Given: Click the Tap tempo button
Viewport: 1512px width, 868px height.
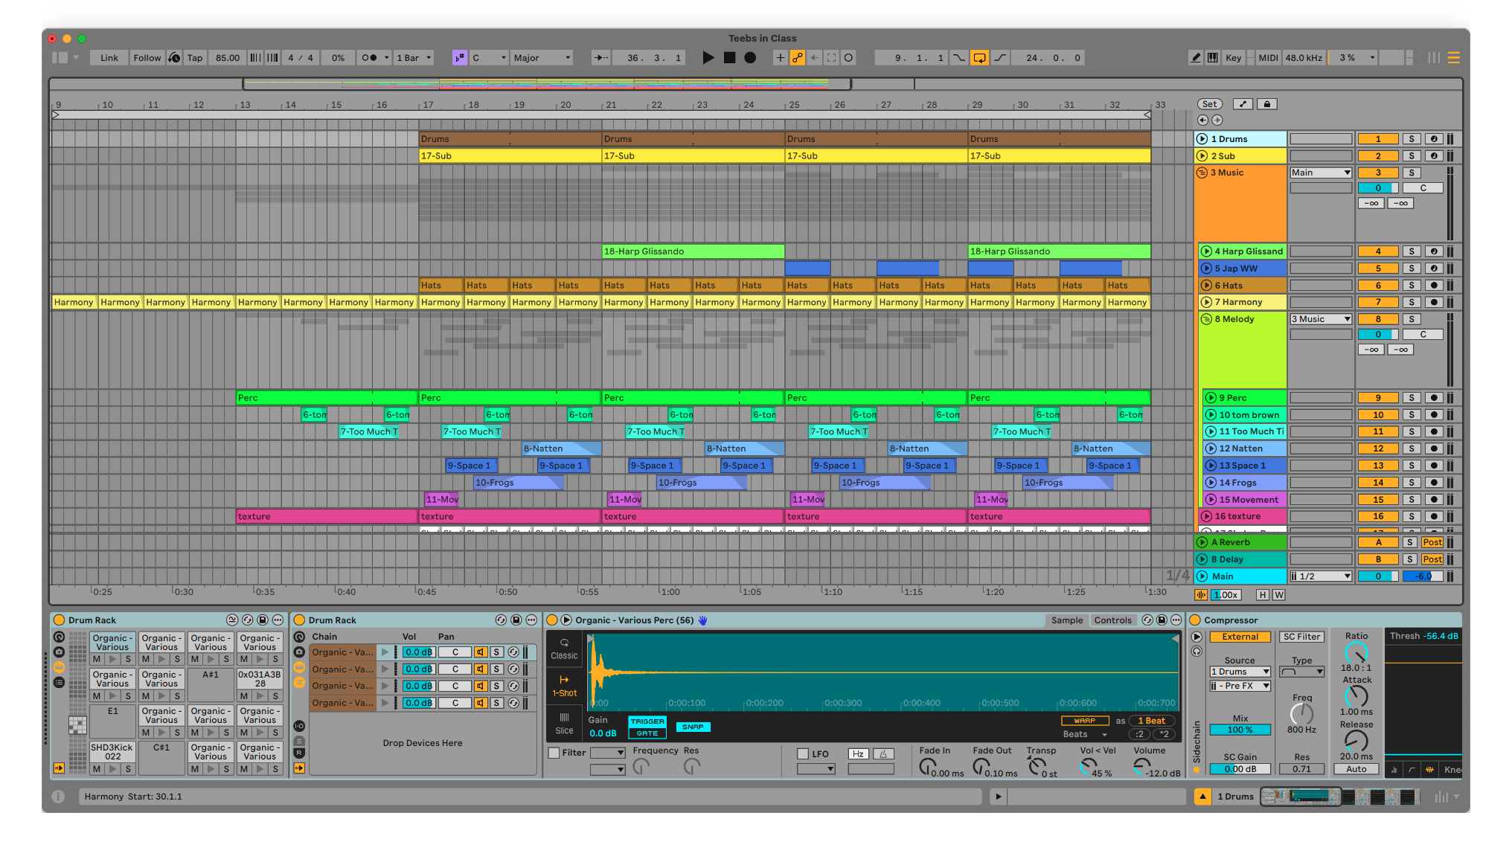Looking at the screenshot, I should point(195,58).
